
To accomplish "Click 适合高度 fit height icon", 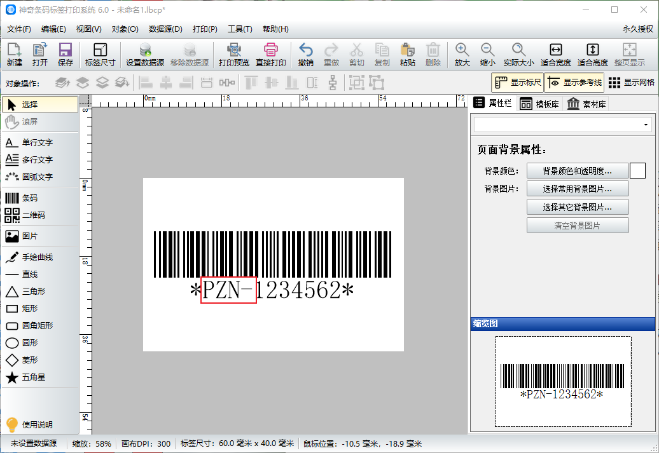I will click(x=593, y=55).
